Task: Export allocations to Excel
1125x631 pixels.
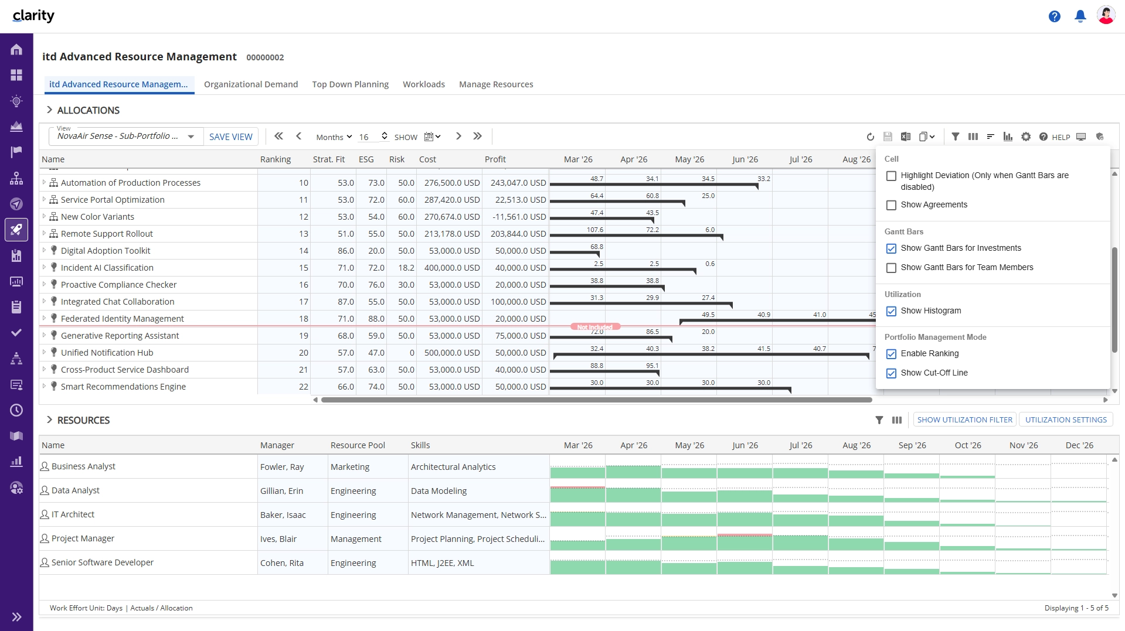Action: (x=906, y=137)
